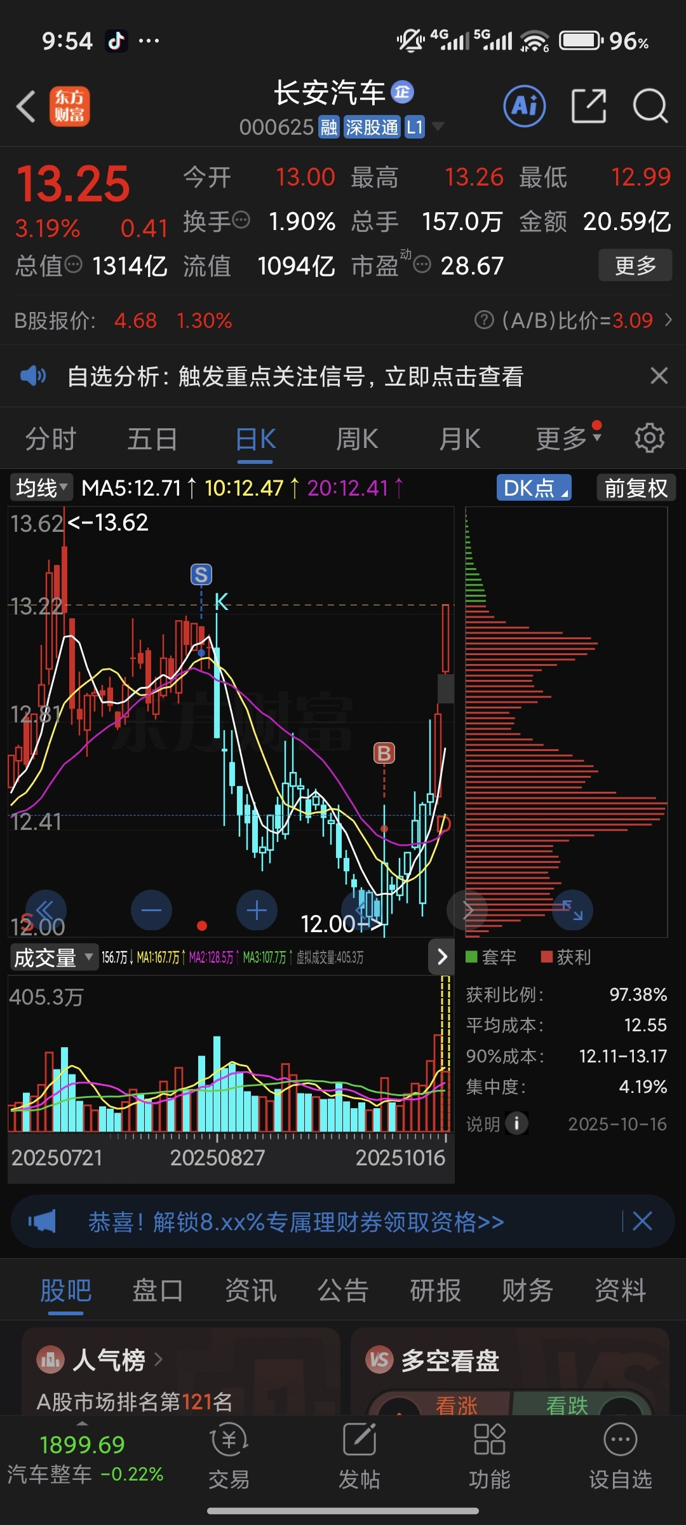Close the 自选分析 notification banner
This screenshot has height=1525, width=686.
(x=659, y=376)
